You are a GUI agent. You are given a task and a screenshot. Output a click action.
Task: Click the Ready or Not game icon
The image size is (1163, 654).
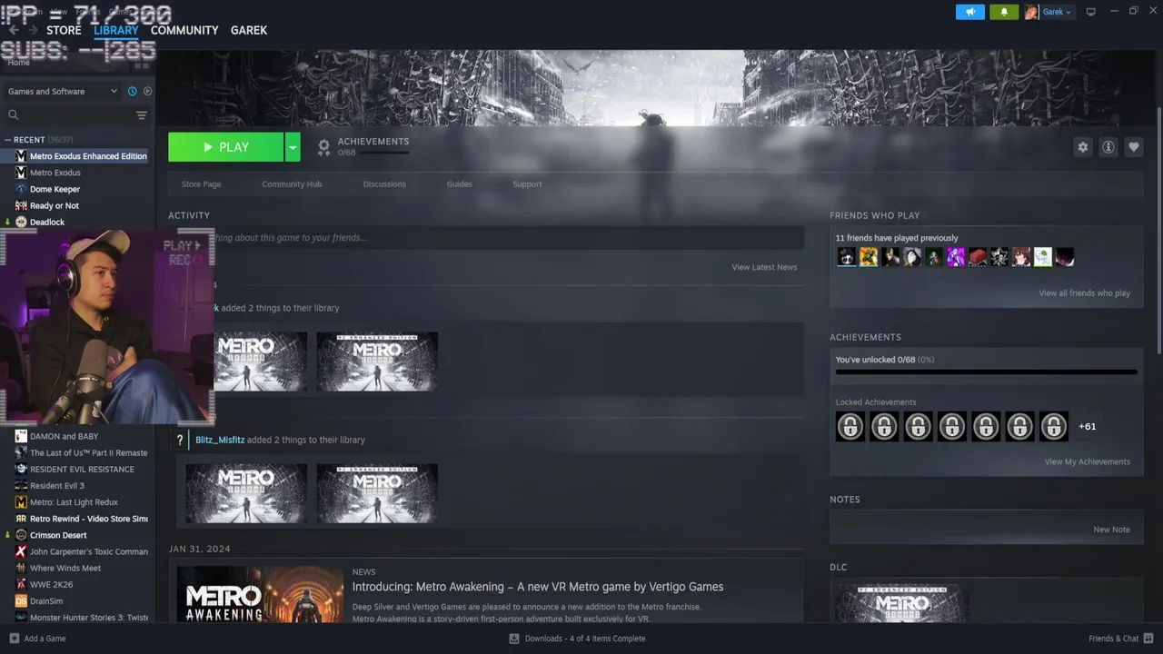21,205
